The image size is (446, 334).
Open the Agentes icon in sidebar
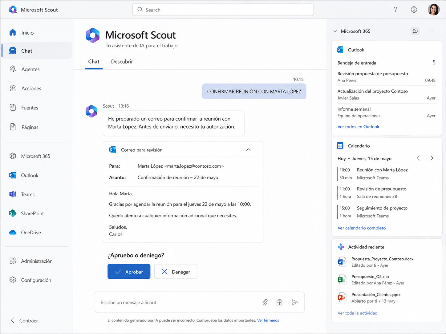(13, 69)
